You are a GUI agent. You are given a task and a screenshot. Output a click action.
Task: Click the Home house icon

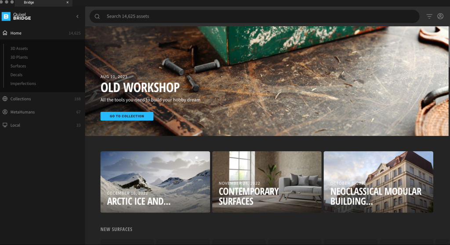pyautogui.click(x=5, y=33)
